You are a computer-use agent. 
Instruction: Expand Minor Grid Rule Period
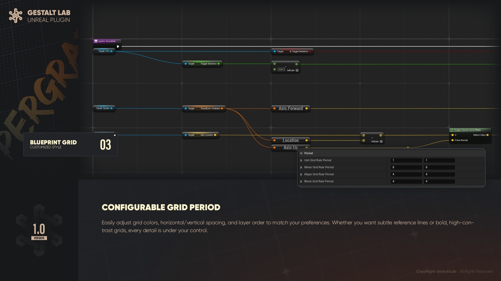point(301,167)
